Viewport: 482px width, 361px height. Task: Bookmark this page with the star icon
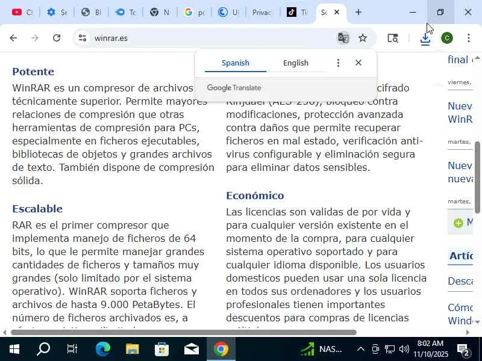[363, 38]
